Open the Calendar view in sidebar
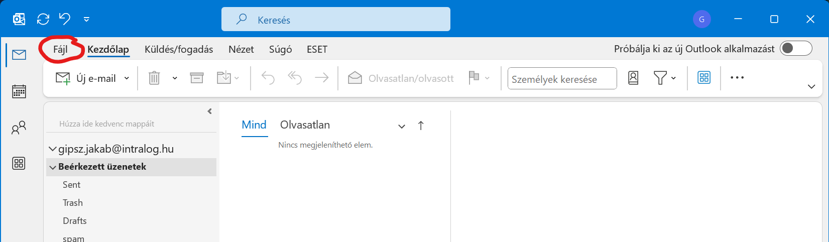829x242 pixels. (19, 91)
